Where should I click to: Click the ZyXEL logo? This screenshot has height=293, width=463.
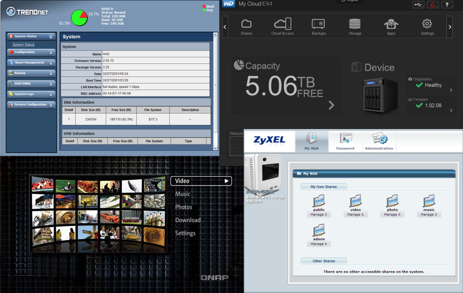[269, 140]
